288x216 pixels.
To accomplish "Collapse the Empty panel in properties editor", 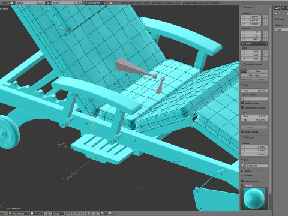I will pyautogui.click(x=276, y=19).
